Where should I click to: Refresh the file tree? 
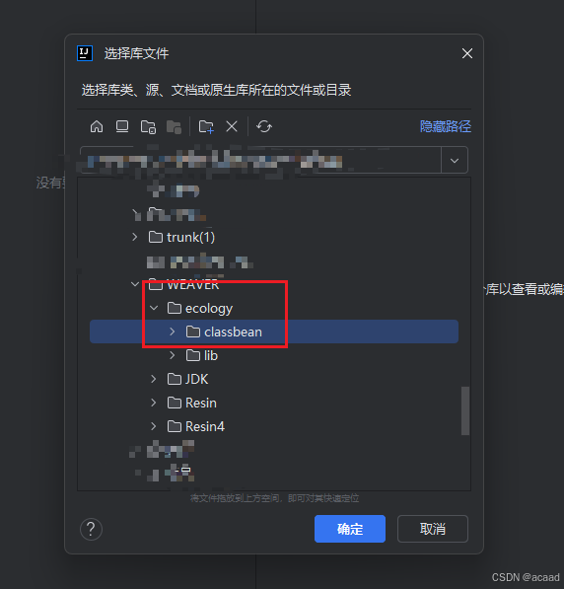(x=264, y=126)
